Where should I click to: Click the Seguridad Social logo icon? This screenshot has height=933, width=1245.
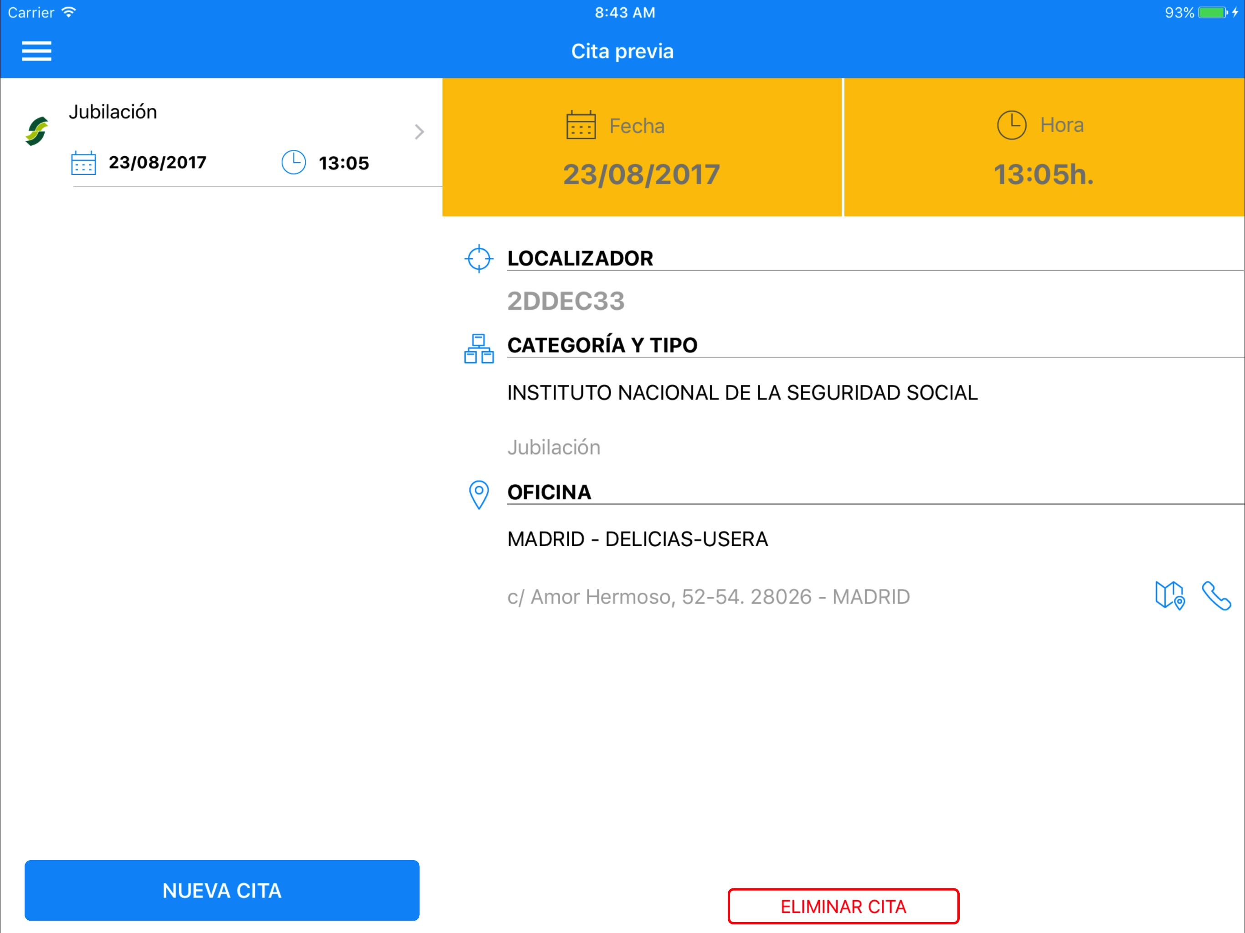(x=37, y=131)
